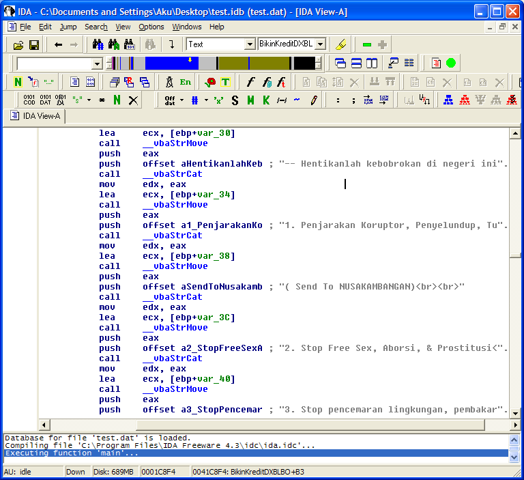Click the red document script icon

[436, 63]
